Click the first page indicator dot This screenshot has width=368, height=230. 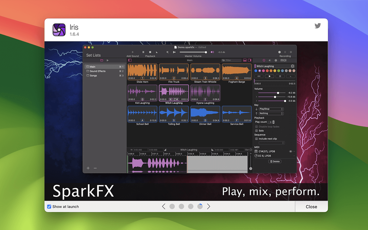(172, 206)
